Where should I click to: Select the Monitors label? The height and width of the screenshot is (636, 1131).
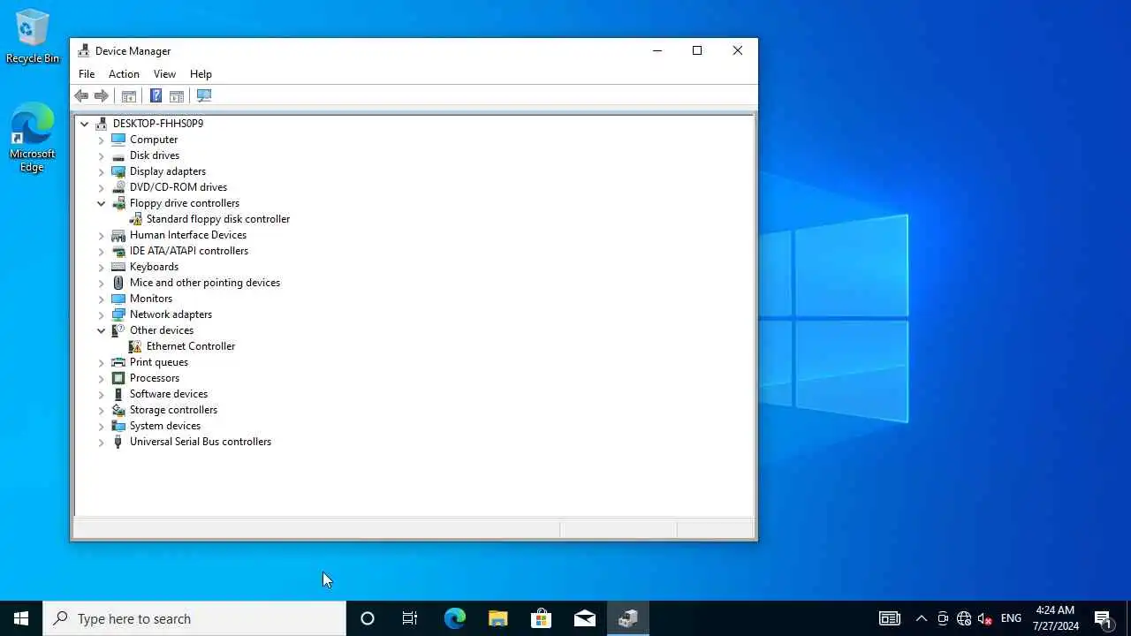pyautogui.click(x=151, y=299)
